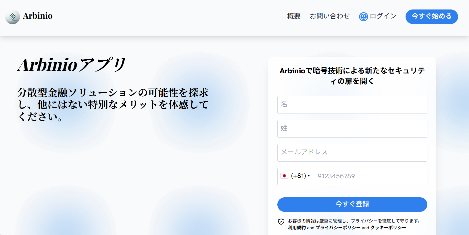The image size is (469, 235).
Task: Go to the お問い合わせ page
Action: coord(330,16)
